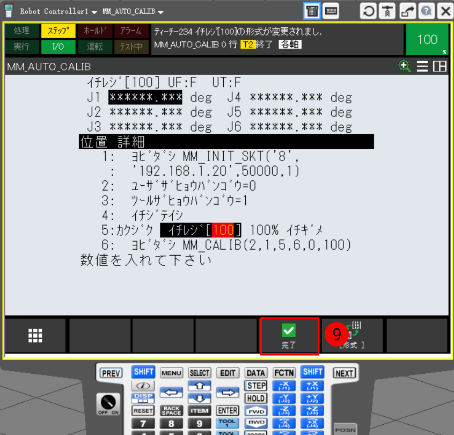Click the DATA key
454x435 pixels.
[255, 373]
